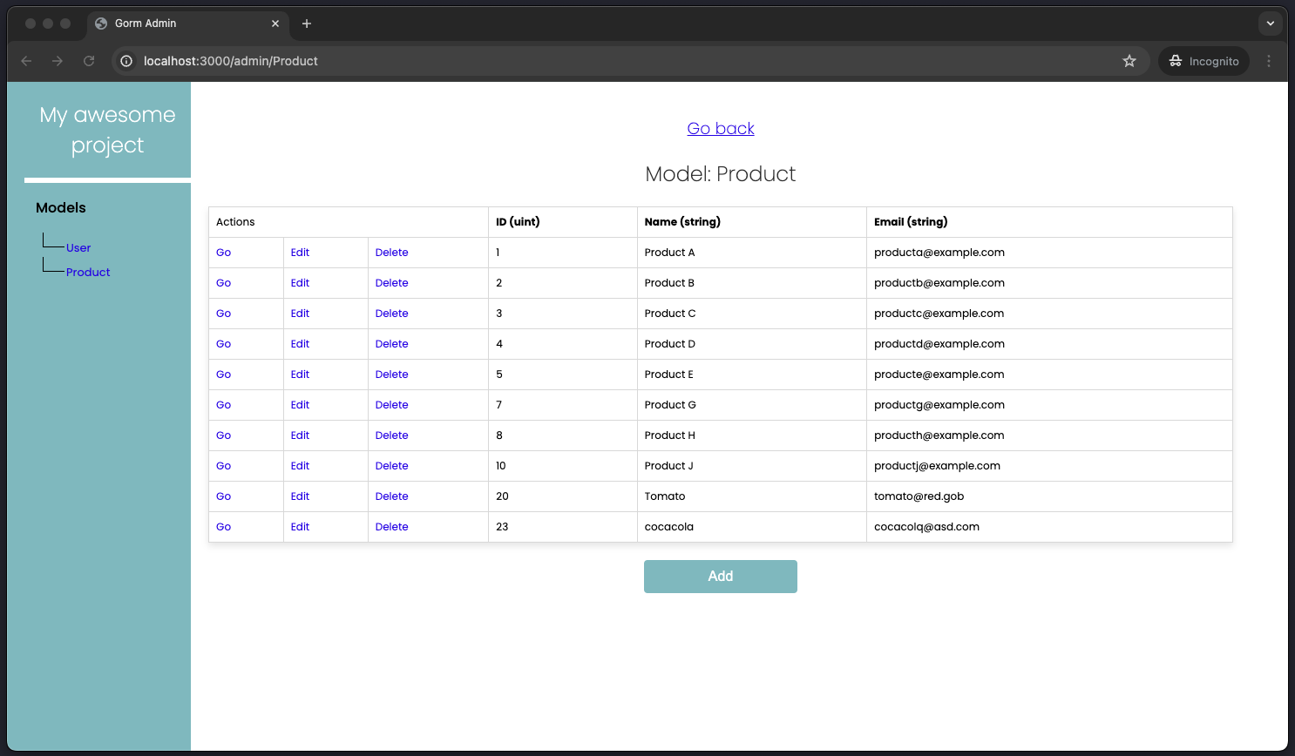Click the Product H name cell
This screenshot has height=756, width=1295.
(x=752, y=435)
